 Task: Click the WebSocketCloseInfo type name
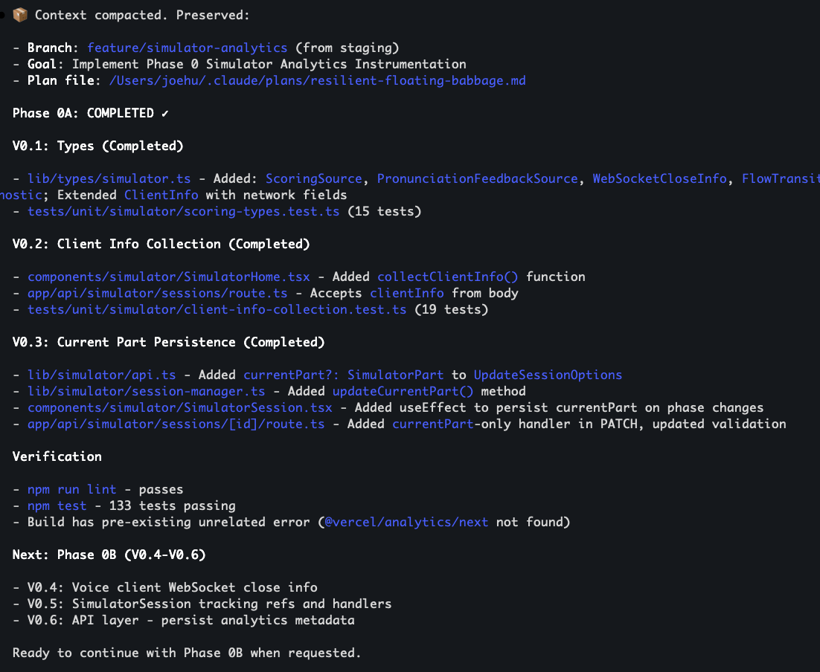pyautogui.click(x=659, y=178)
